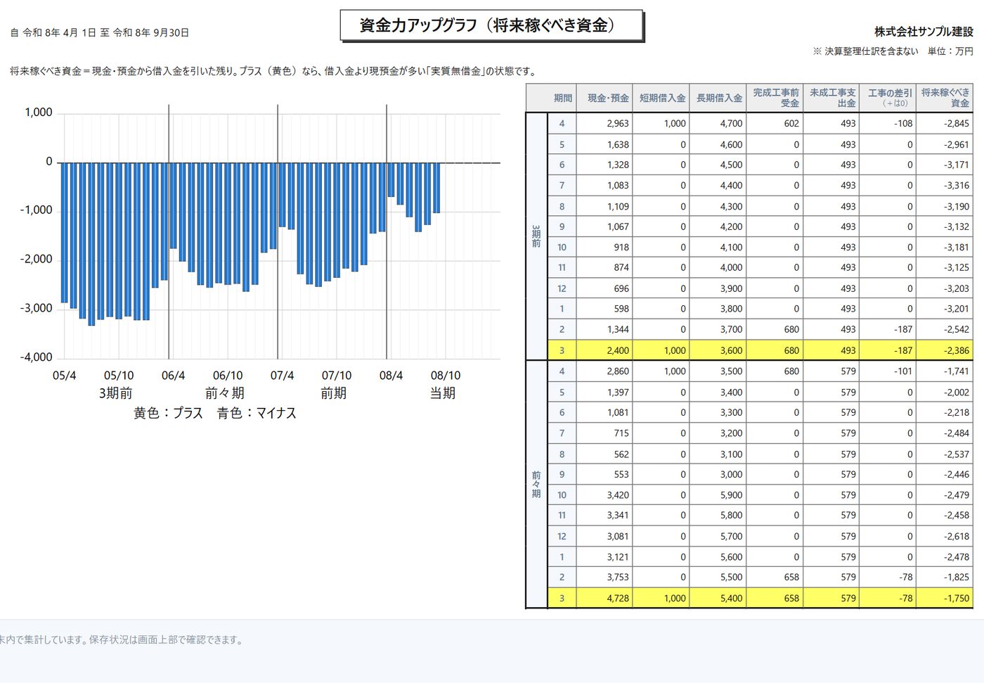
Task: Select the cash value 4,728
Action: tap(604, 598)
